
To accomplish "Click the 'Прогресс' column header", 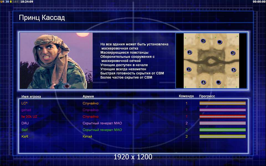I will pos(207,96).
